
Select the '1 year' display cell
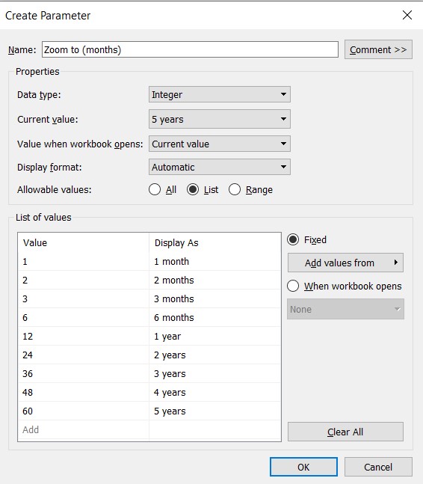215,336
